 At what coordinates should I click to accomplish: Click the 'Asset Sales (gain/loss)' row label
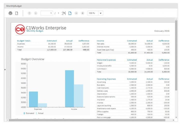(x=105, y=50)
